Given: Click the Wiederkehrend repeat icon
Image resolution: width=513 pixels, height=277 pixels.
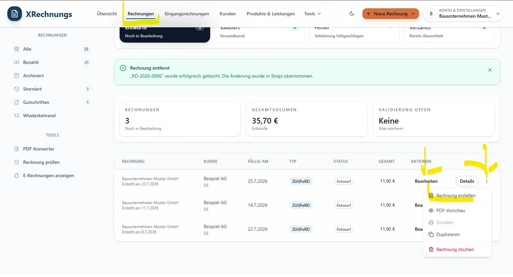Looking at the screenshot, I should point(17,116).
